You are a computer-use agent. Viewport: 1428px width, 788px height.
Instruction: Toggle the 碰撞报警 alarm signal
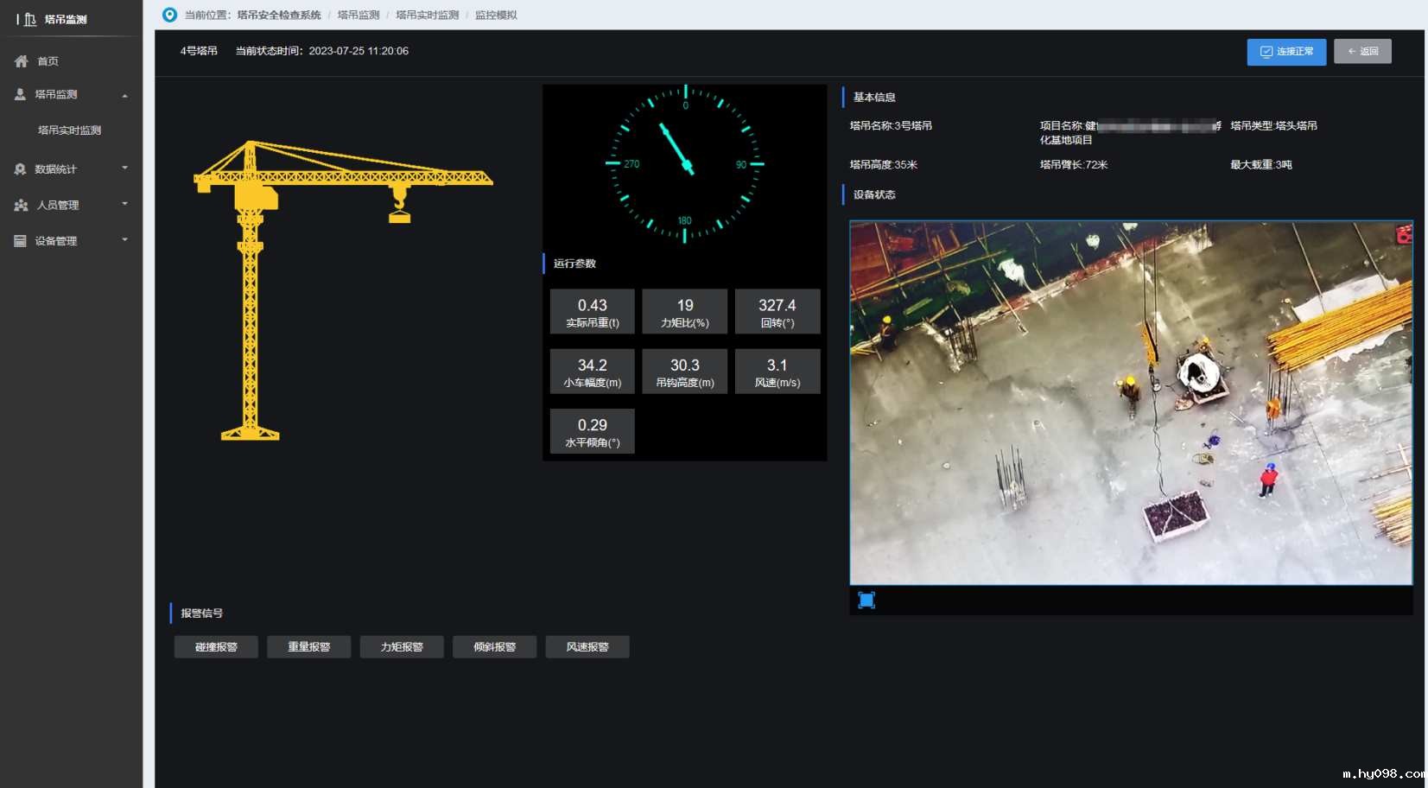click(x=216, y=647)
